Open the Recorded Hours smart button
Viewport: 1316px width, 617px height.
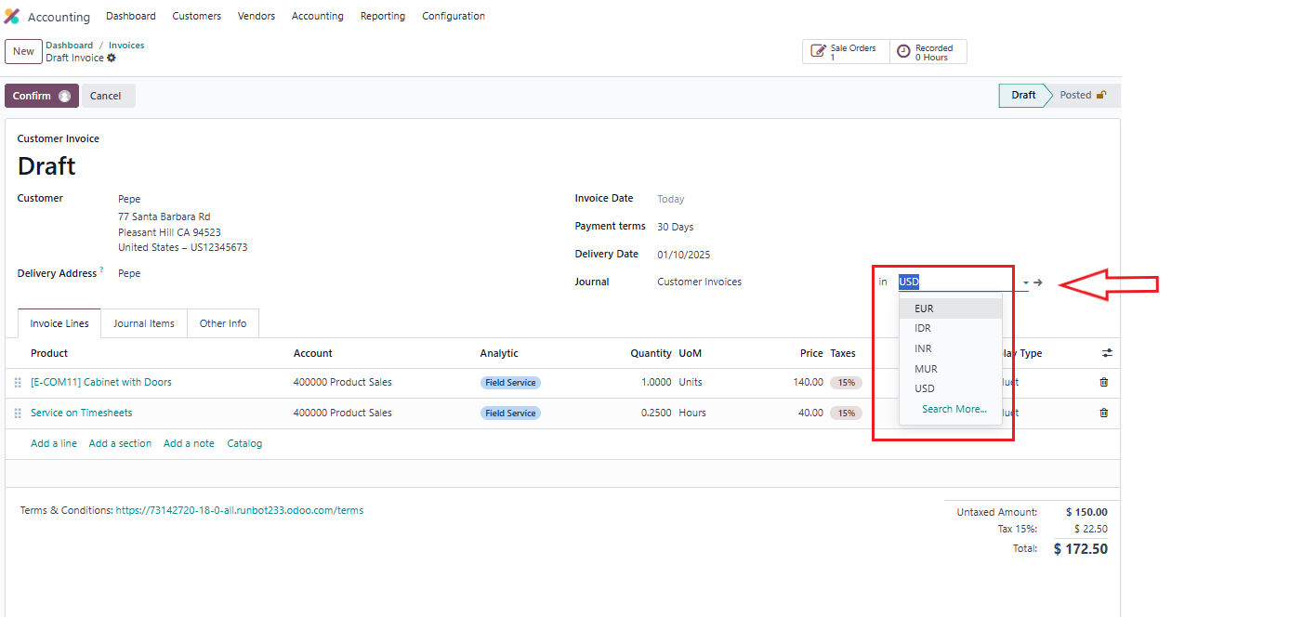tap(928, 52)
